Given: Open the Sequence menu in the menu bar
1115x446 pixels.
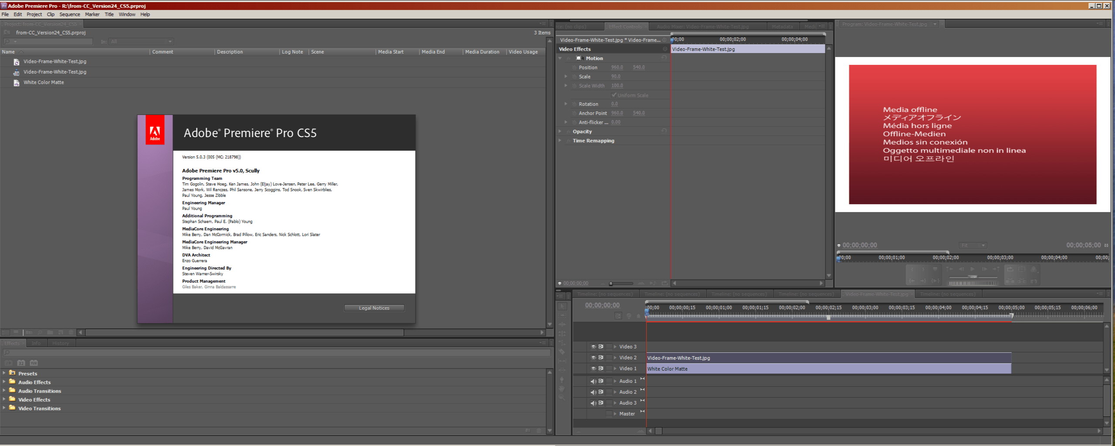Looking at the screenshot, I should [69, 14].
